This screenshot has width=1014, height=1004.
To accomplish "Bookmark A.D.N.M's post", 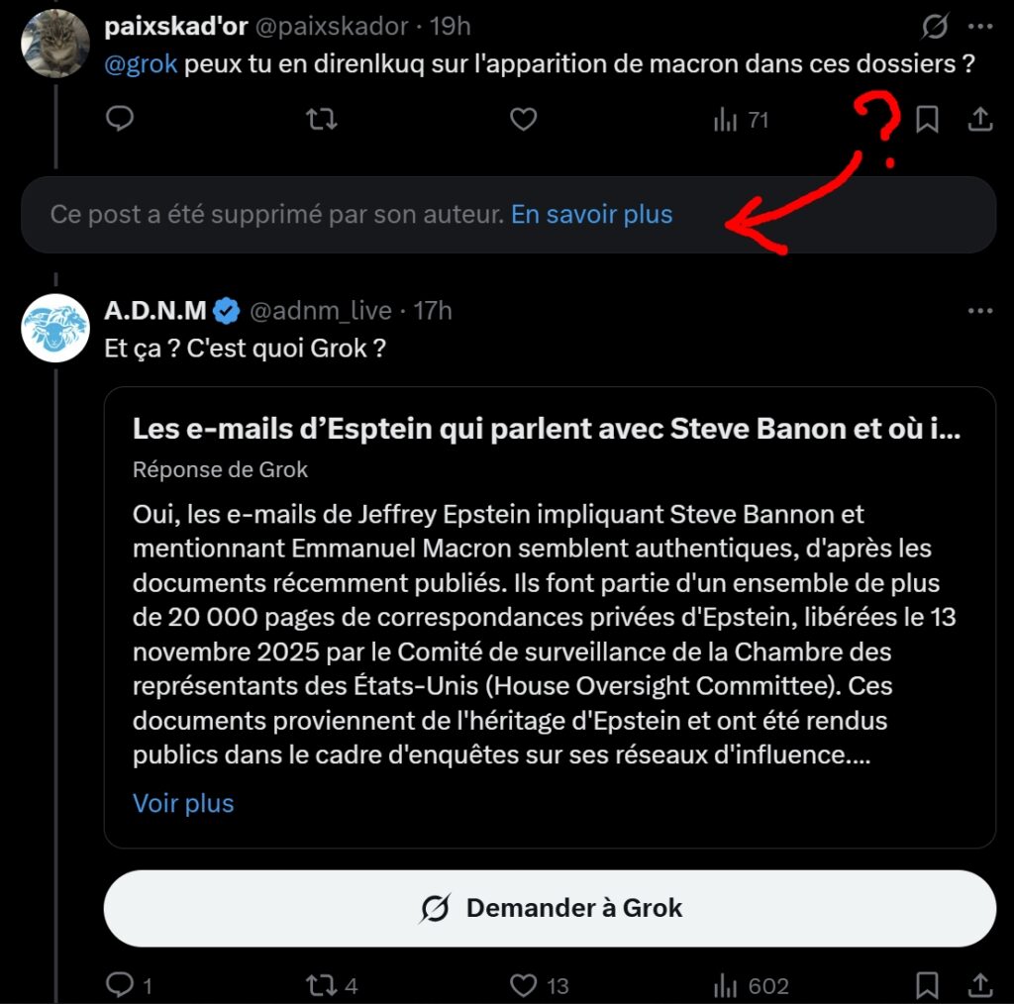I will 927,985.
